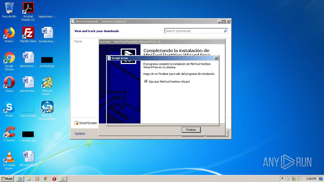Select the bayonce.png desktop file
This screenshot has width=324, height=182.
(x=28, y=112)
